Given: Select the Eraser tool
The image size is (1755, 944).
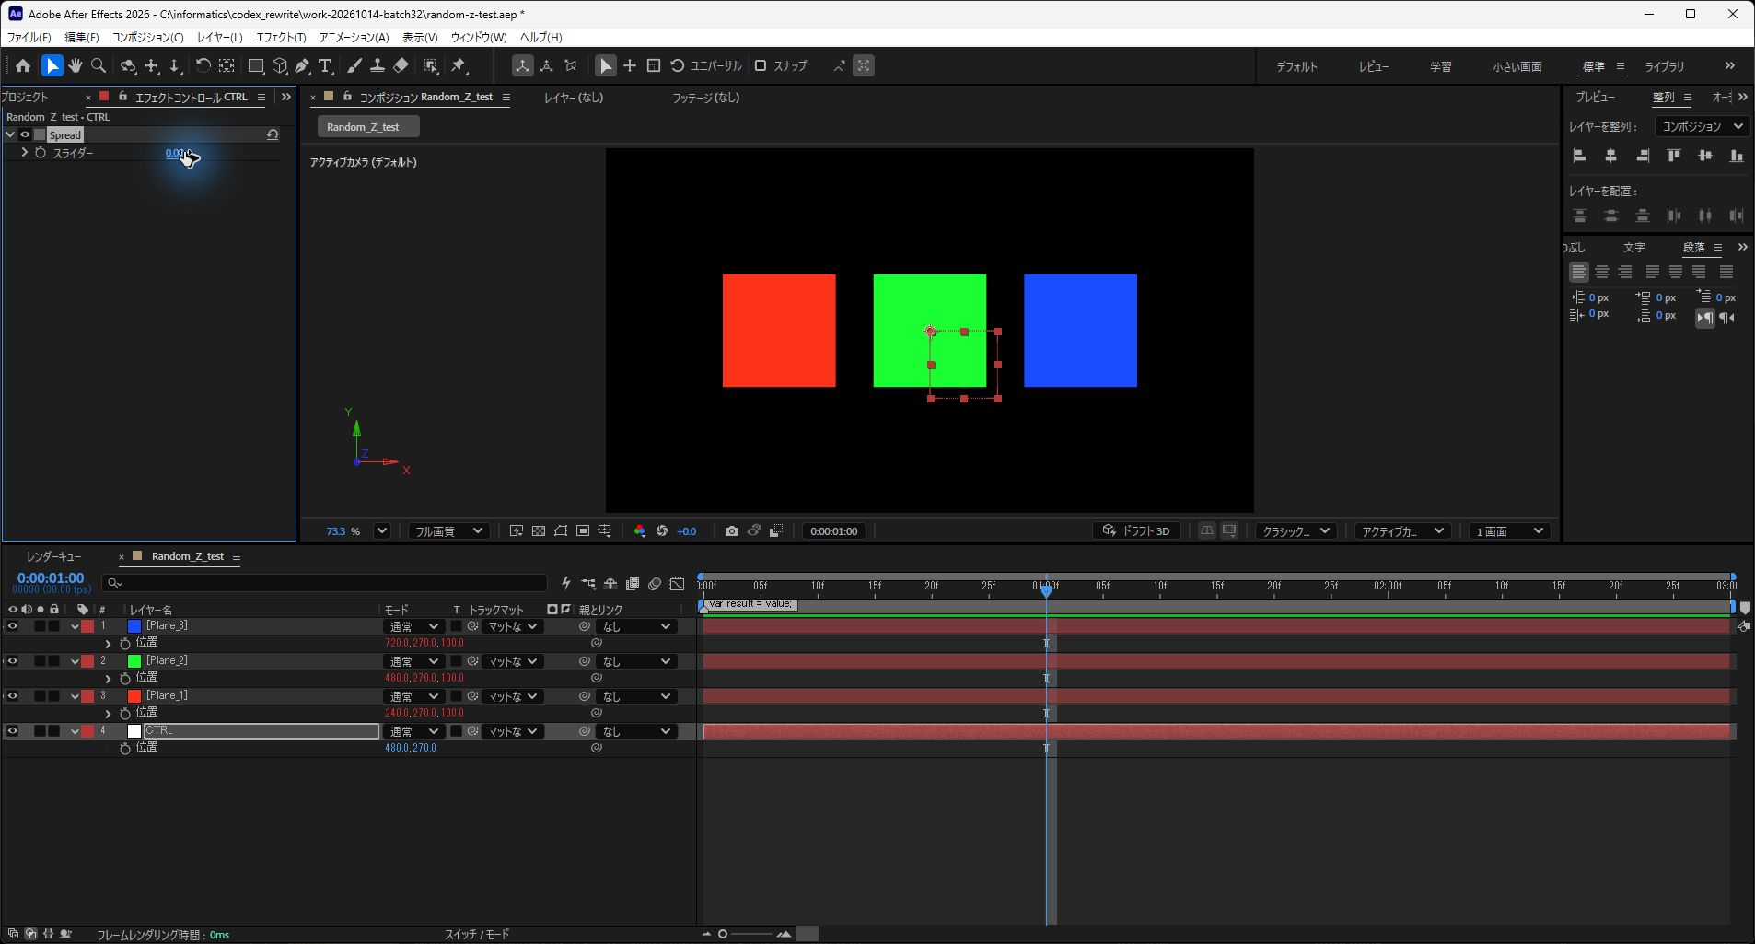Looking at the screenshot, I should point(401,65).
